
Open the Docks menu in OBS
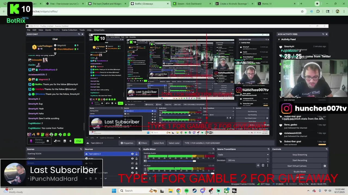click(48, 30)
